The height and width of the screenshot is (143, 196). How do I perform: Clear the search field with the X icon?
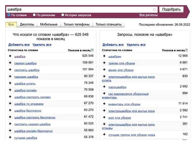[x=154, y=9]
